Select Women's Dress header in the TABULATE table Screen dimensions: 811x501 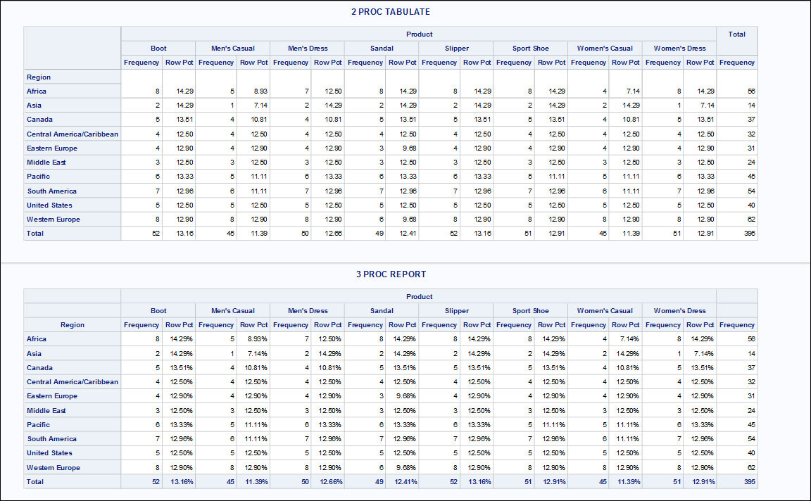pos(679,49)
